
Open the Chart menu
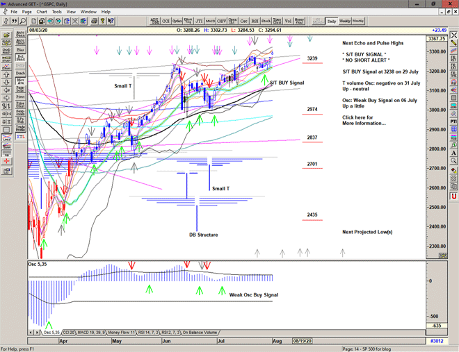pyautogui.click(x=42, y=12)
